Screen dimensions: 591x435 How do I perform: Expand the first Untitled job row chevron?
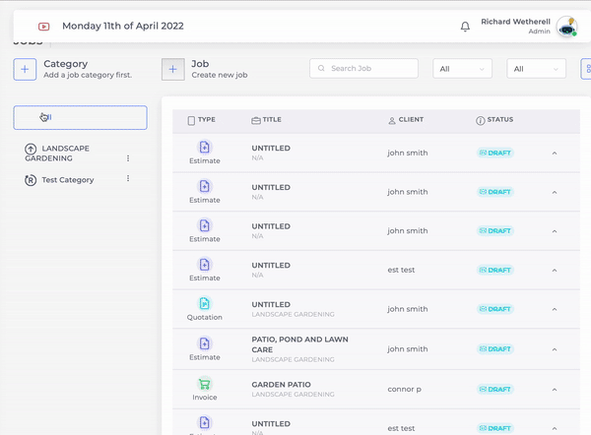pyautogui.click(x=554, y=154)
